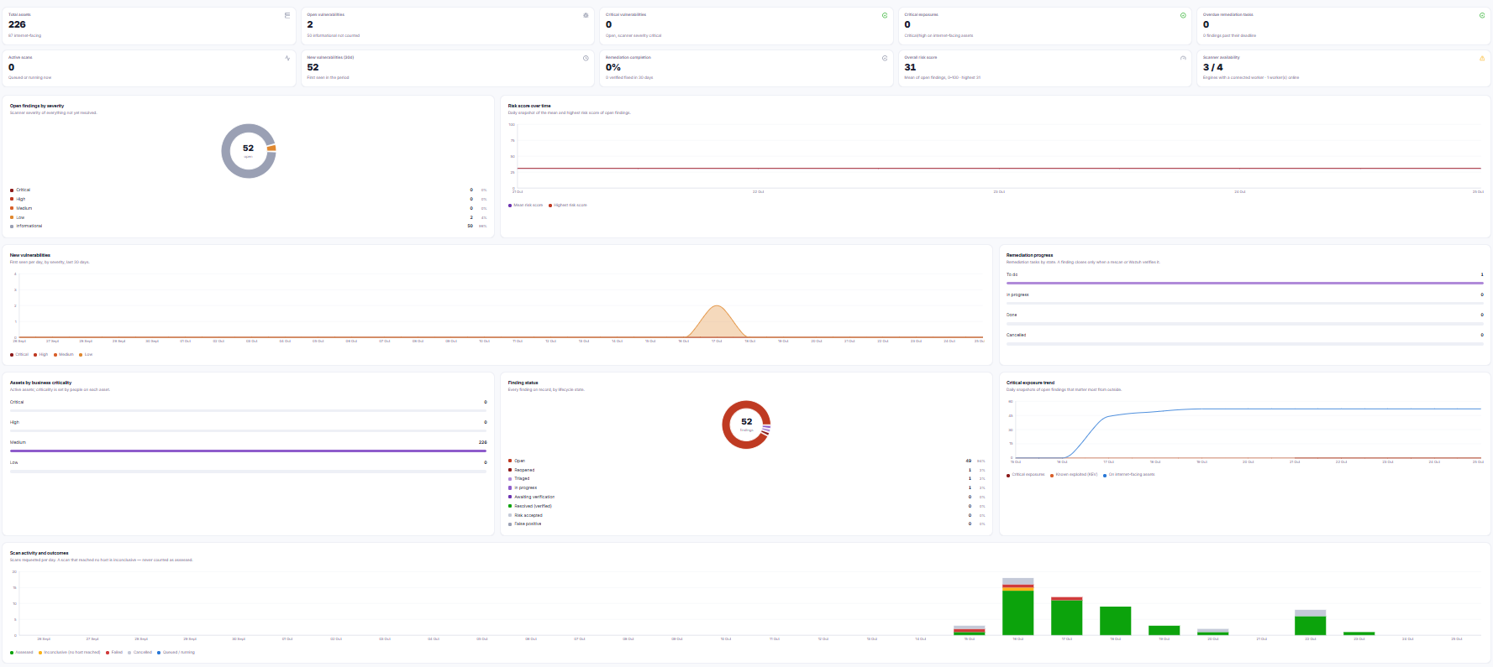Select False positive finding status row

click(x=746, y=524)
